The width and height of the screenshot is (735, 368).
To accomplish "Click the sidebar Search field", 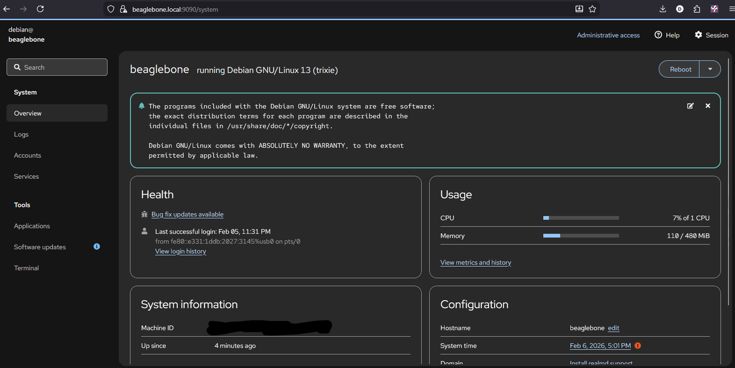I will [x=57, y=67].
